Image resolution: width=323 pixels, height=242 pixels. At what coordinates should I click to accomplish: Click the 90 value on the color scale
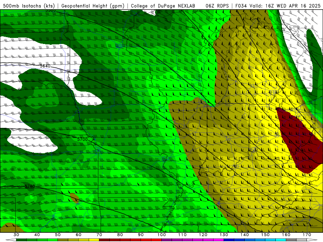pyautogui.click(x=141, y=235)
